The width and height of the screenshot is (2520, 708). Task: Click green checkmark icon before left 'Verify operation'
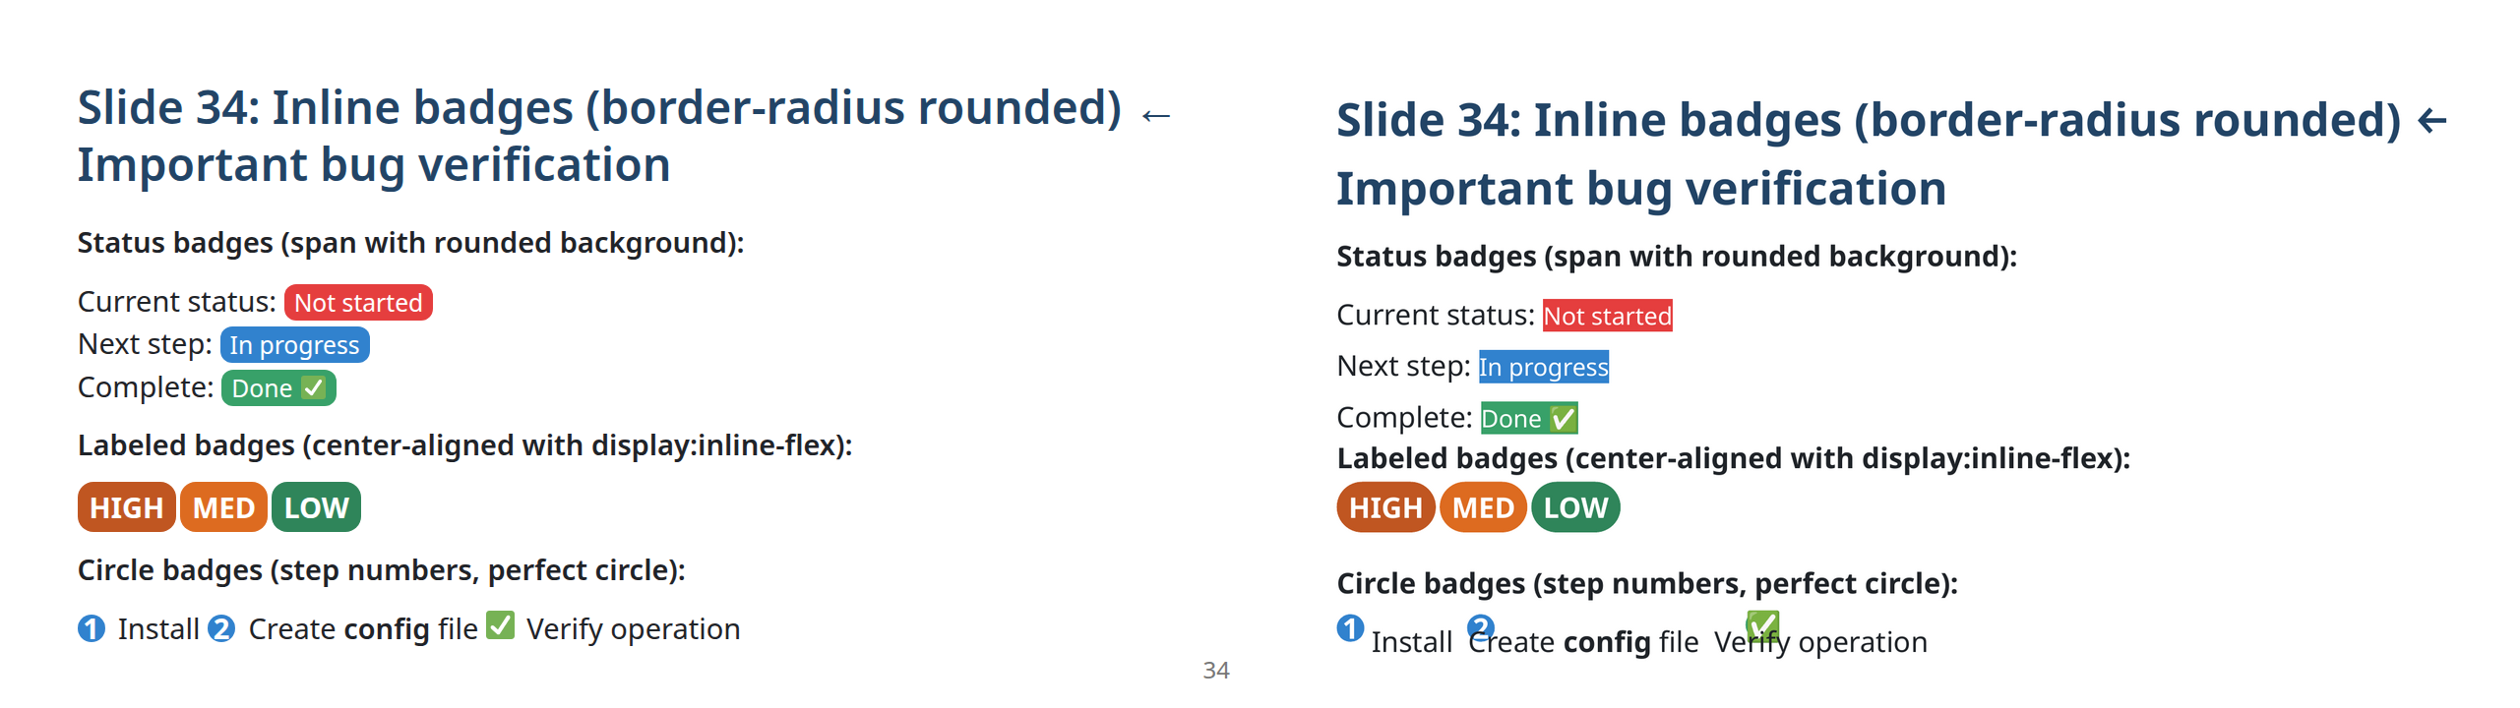(501, 625)
